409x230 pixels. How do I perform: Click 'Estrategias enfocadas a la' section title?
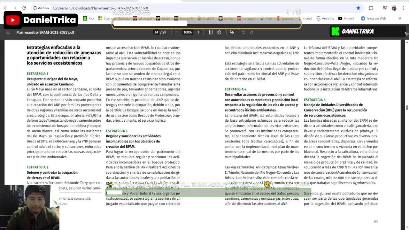(x=54, y=47)
